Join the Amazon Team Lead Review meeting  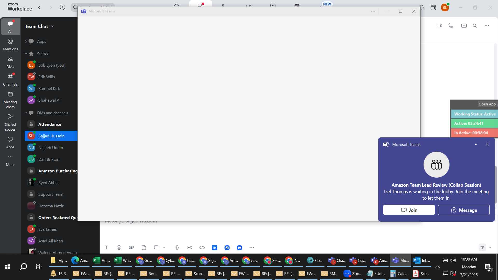pyautogui.click(x=409, y=210)
